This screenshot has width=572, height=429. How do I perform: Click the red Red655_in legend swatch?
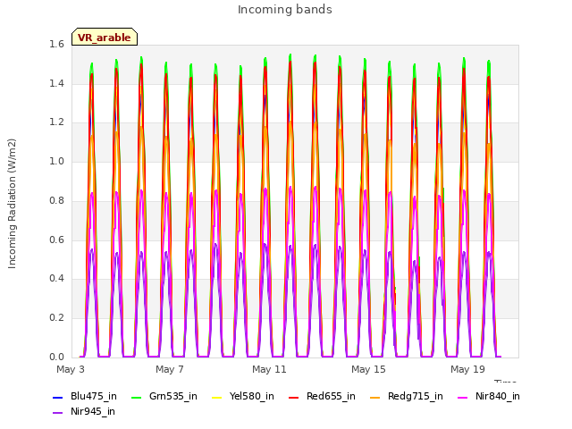click(294, 397)
